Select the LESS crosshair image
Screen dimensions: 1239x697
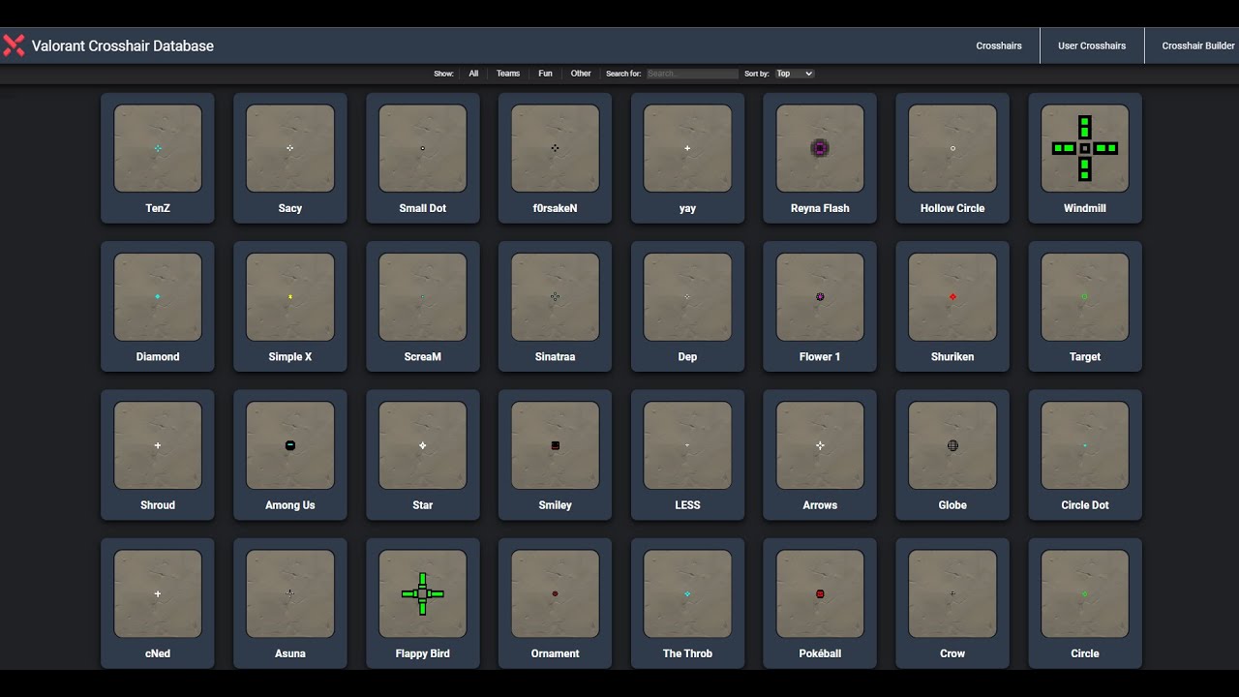(x=687, y=445)
